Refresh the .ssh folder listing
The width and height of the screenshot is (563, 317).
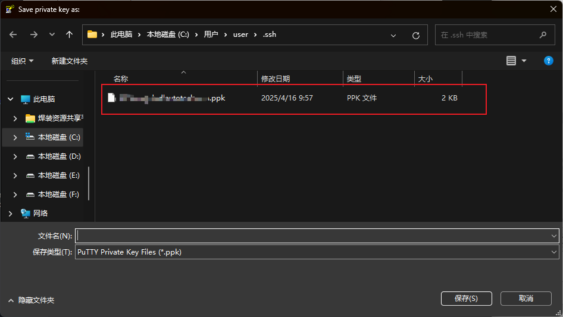(x=416, y=35)
